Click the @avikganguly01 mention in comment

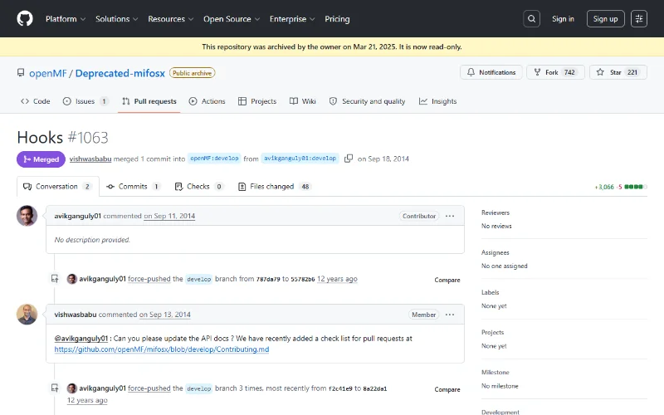point(81,339)
